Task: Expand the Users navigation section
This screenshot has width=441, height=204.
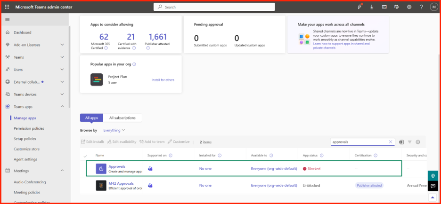Action: click(x=63, y=70)
